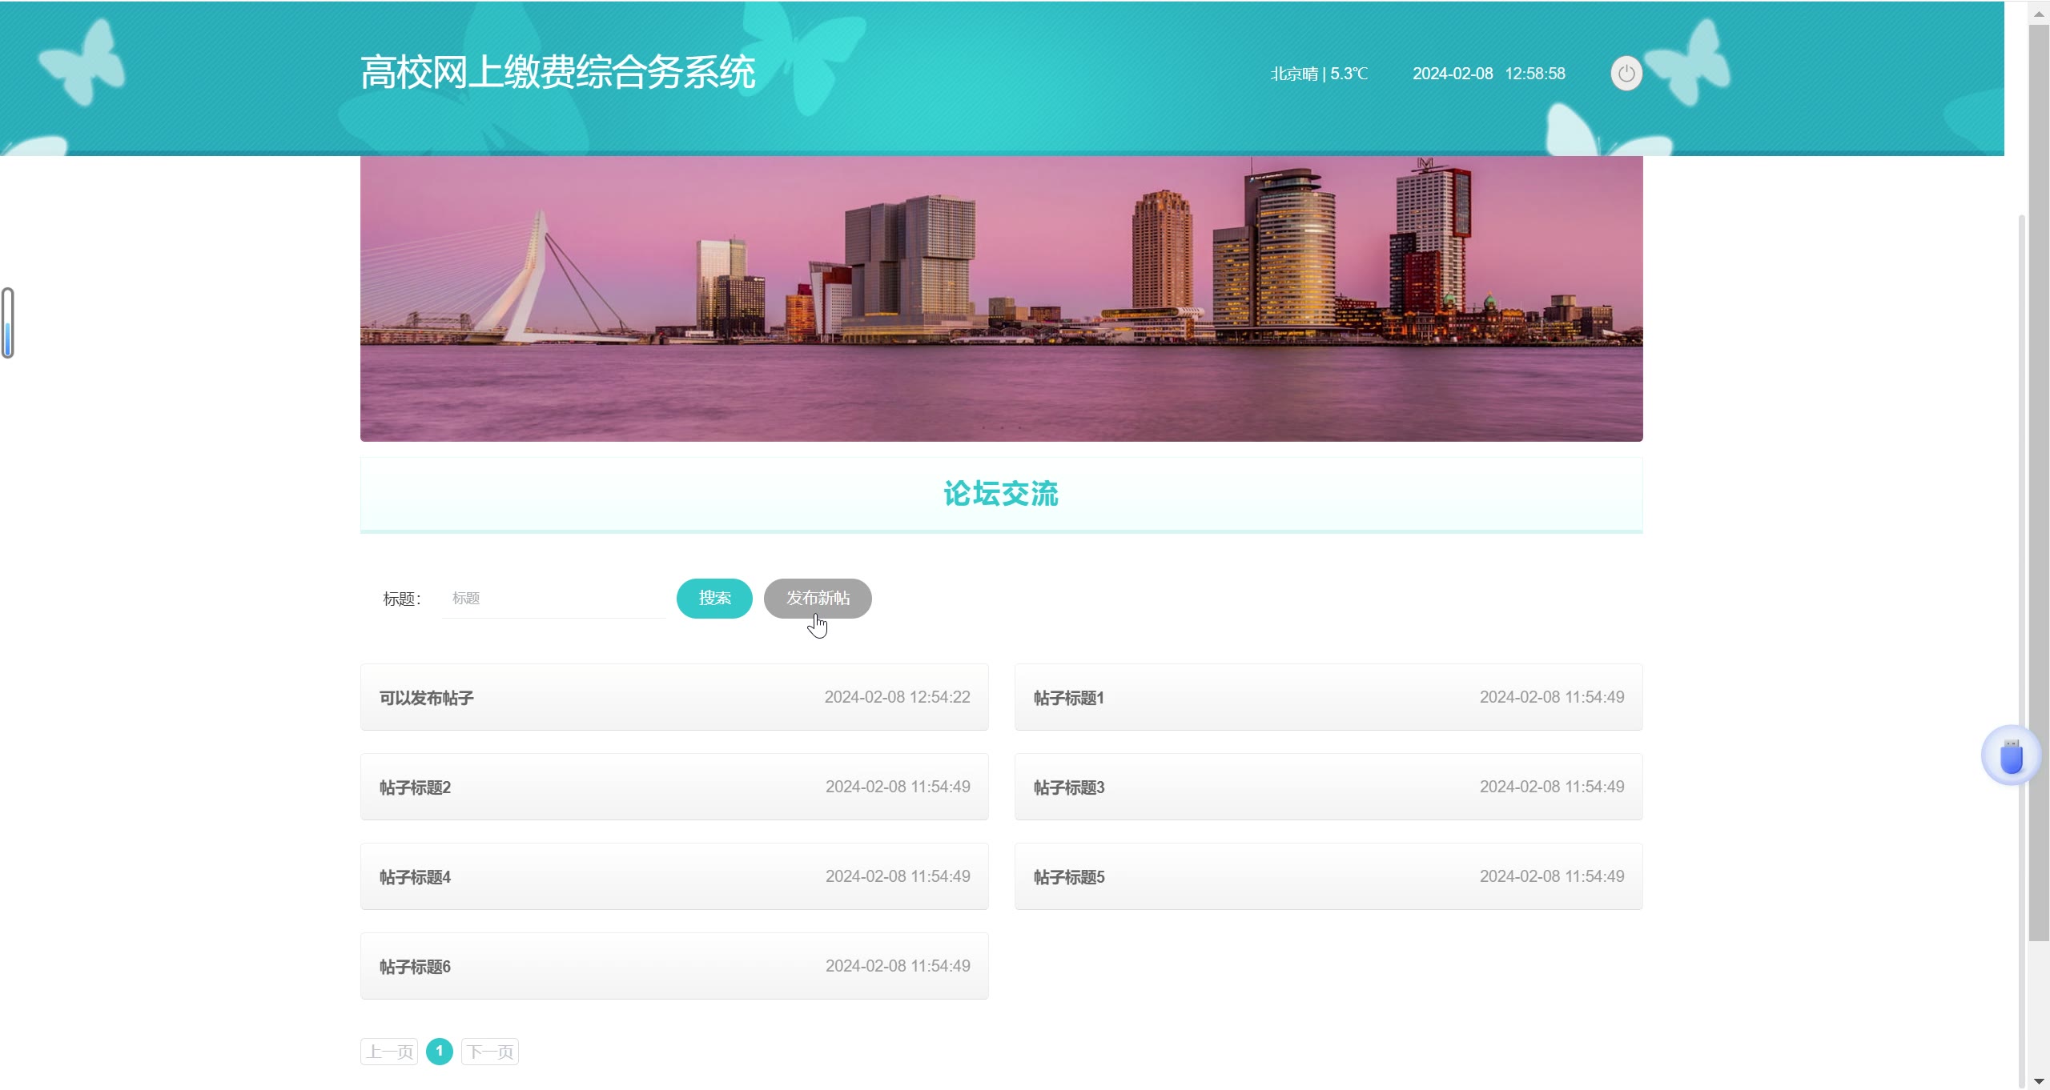Click the date 2024-02-08 in header
Screen dimensions: 2050x1090
[1453, 74]
